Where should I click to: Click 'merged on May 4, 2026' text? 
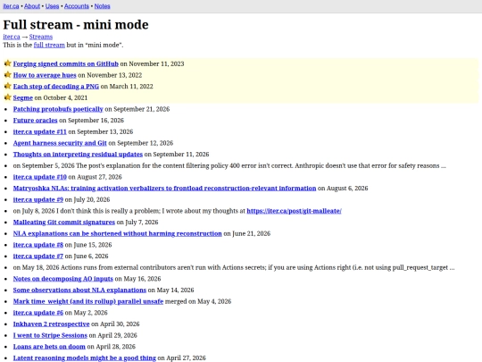198,302
